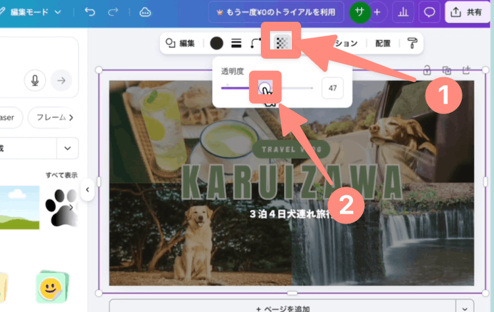Screen dimensions: 494x312
Task: Open the corner rounding icon
Action: (x=256, y=44)
